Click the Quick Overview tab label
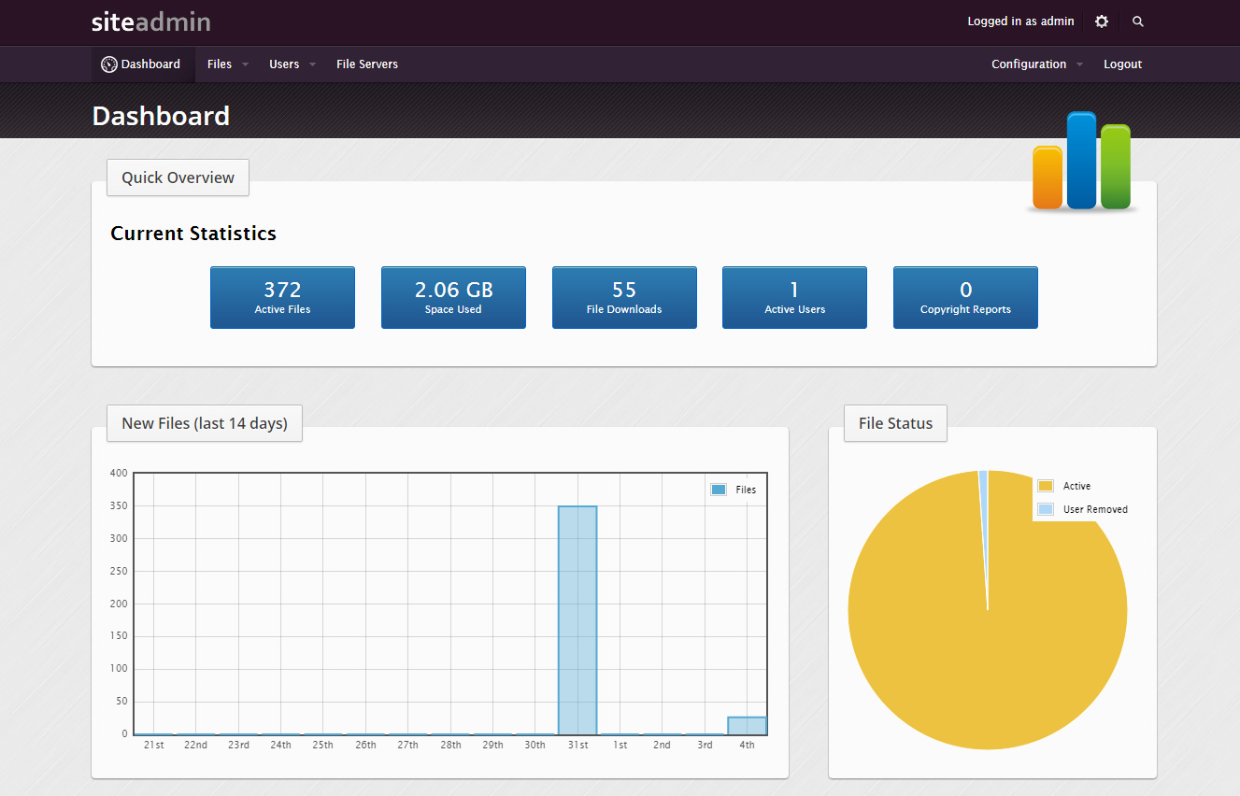The image size is (1240, 796). [x=178, y=178]
